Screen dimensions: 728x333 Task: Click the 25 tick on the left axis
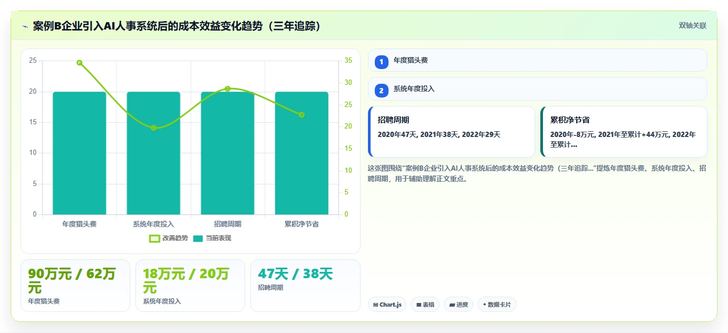point(33,61)
